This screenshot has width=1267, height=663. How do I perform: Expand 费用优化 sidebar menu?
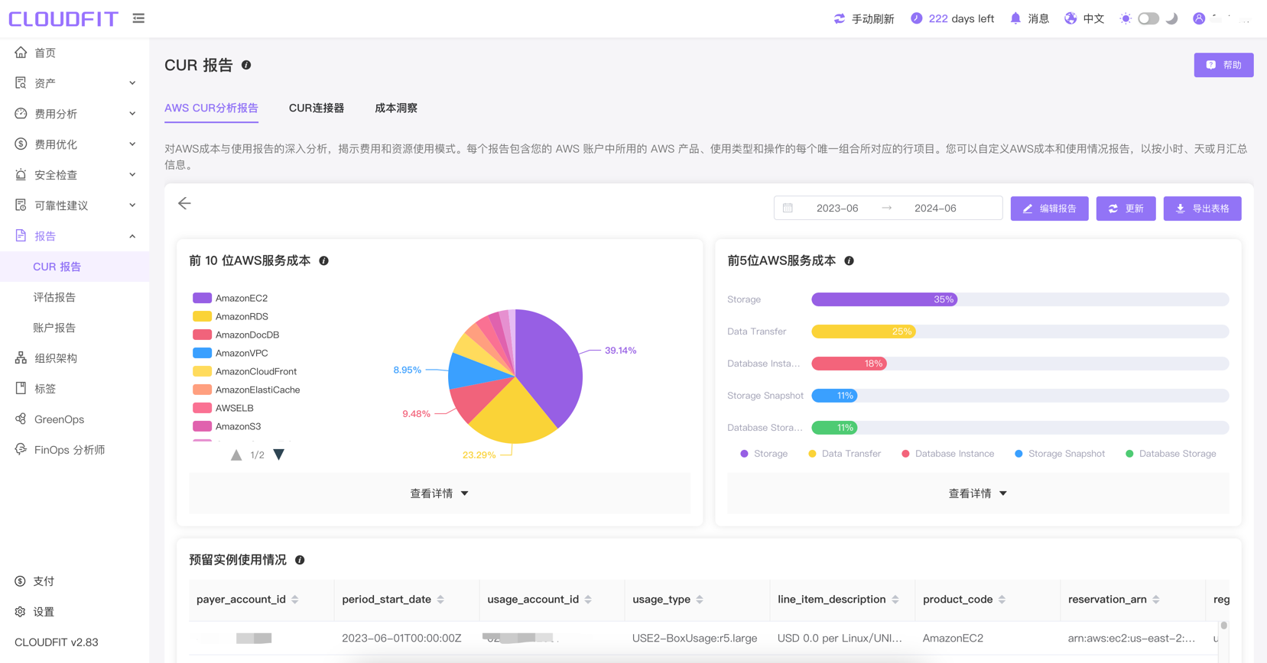(75, 144)
